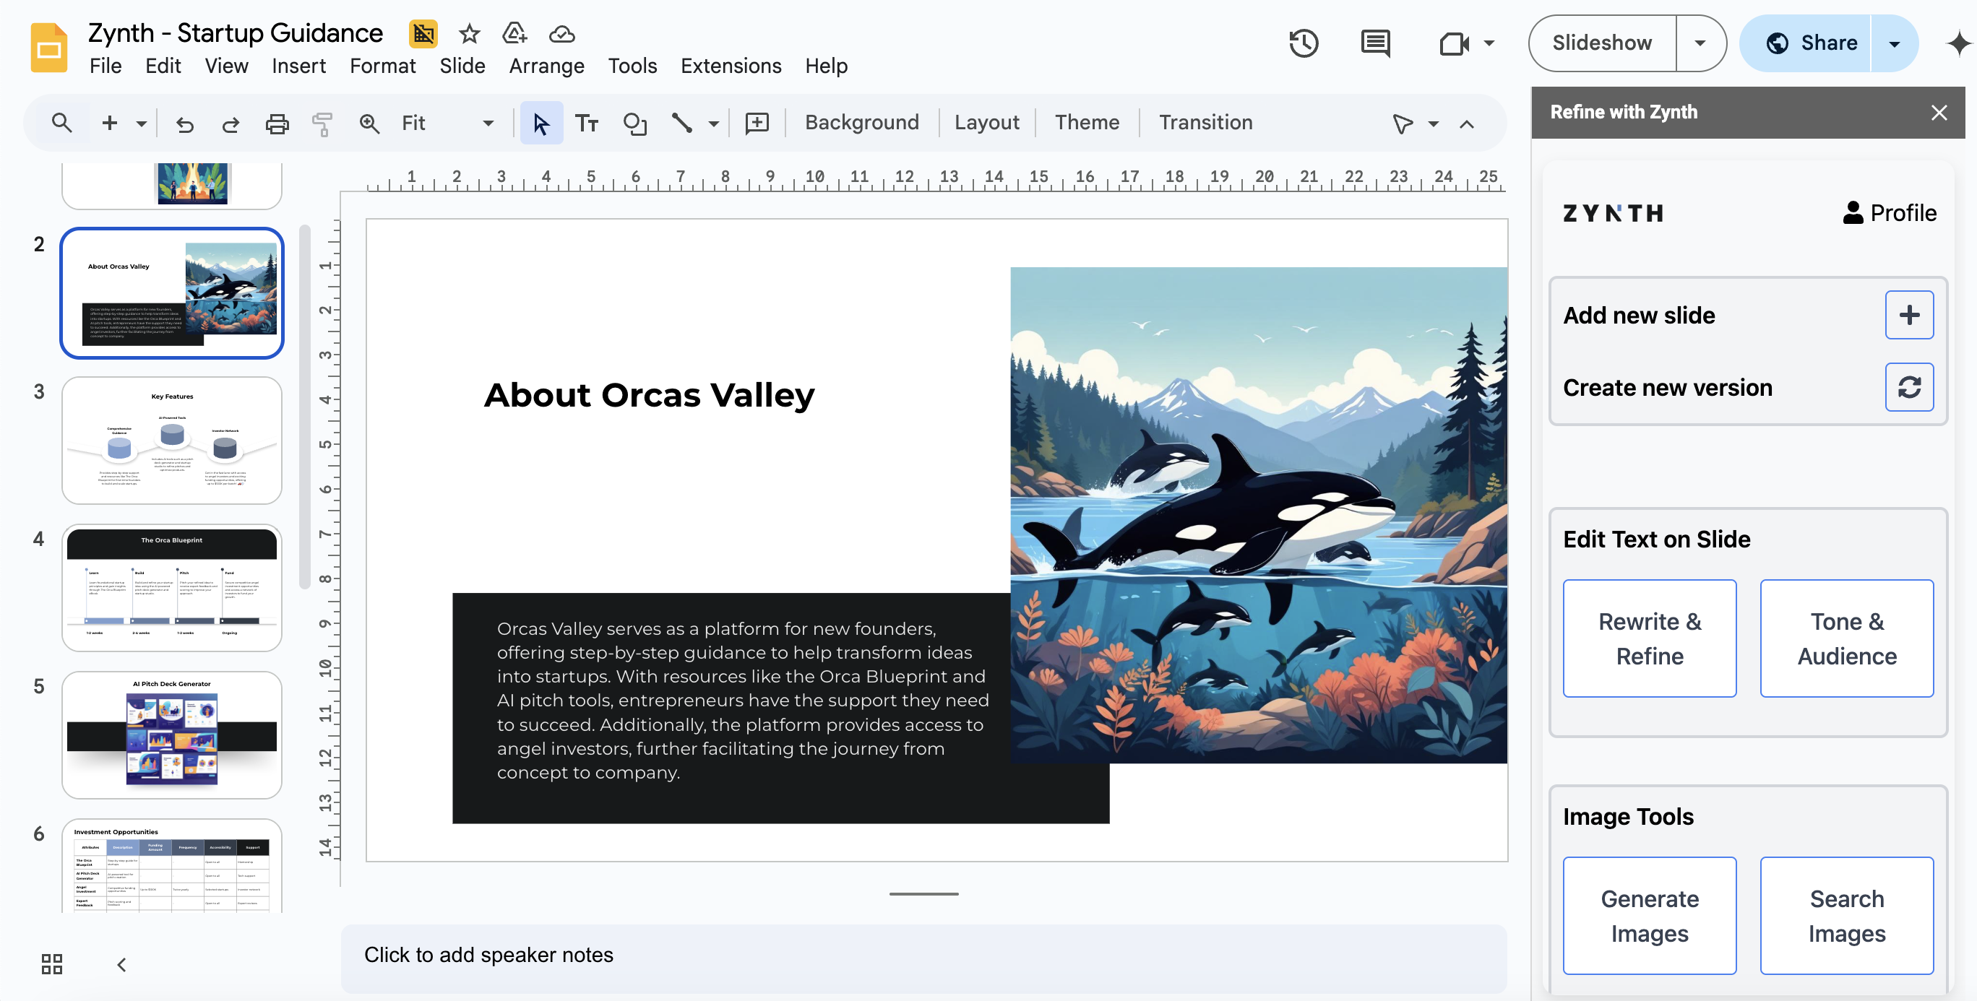Select the Key Features slide thumbnail
The height and width of the screenshot is (1001, 1977).
click(172, 441)
